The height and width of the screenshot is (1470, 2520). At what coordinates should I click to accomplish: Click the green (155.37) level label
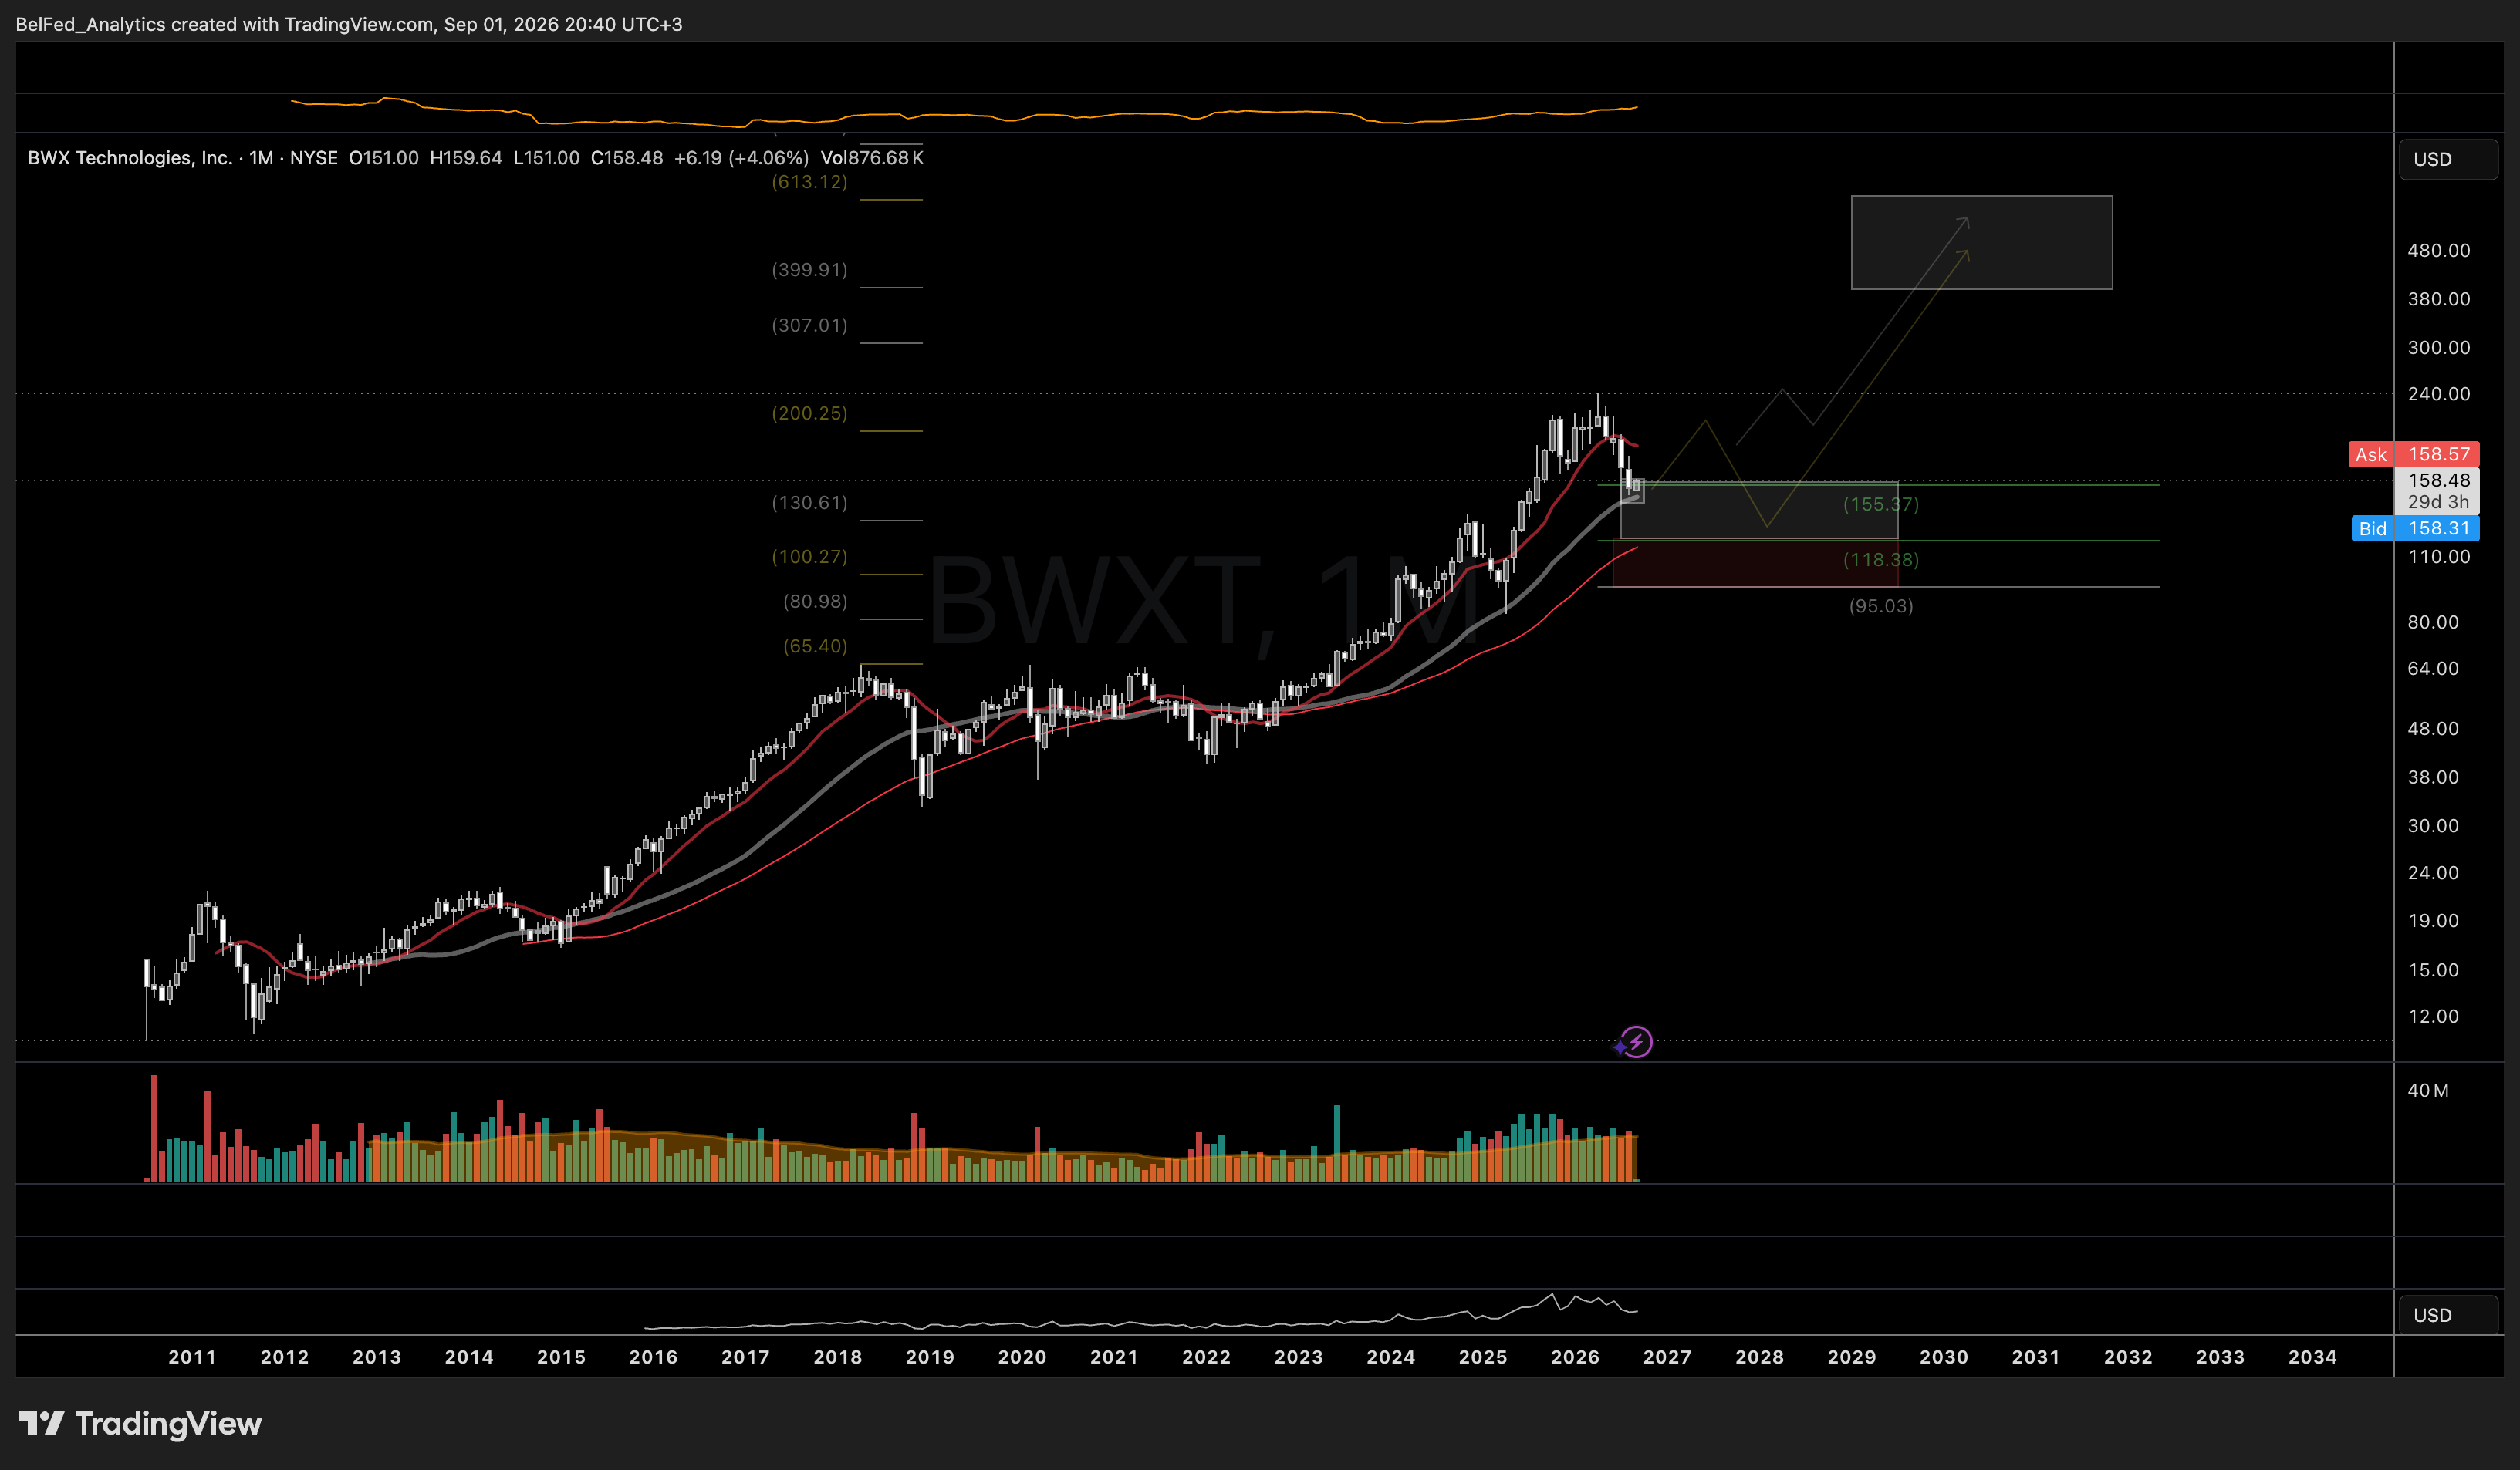(1881, 504)
